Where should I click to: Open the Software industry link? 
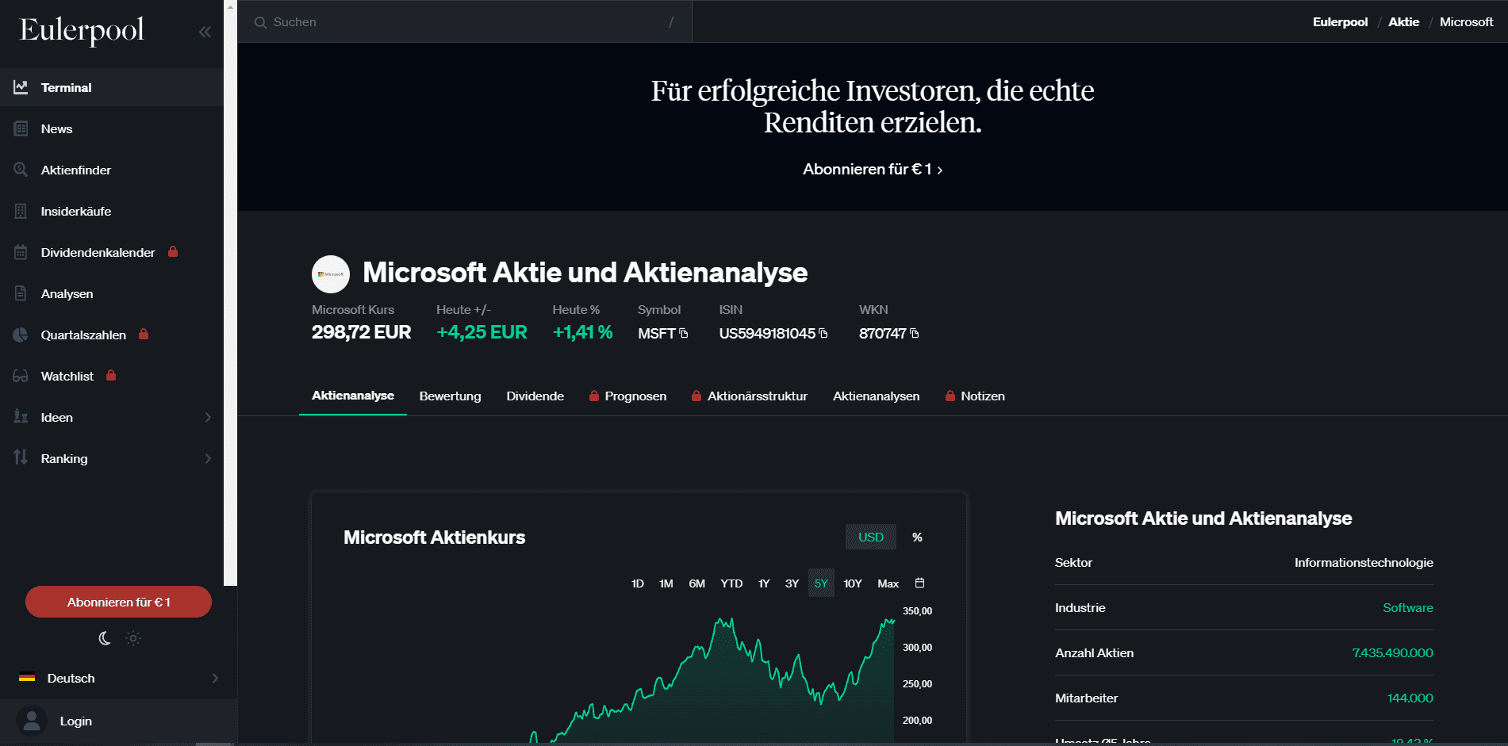coord(1407,607)
